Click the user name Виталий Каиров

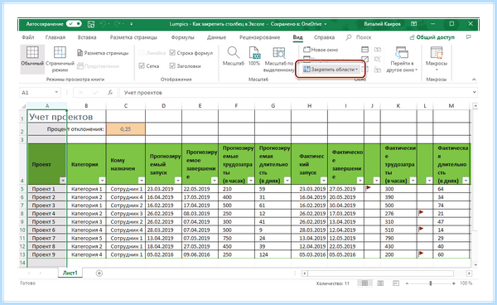(x=382, y=24)
